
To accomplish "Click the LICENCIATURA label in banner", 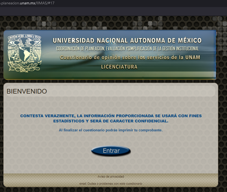I will 119,67.
